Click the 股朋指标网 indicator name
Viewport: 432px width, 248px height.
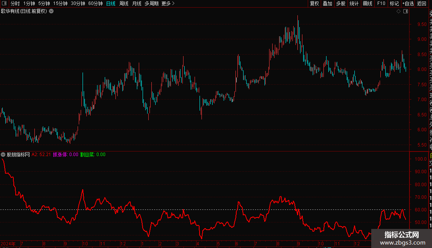(x=18, y=155)
